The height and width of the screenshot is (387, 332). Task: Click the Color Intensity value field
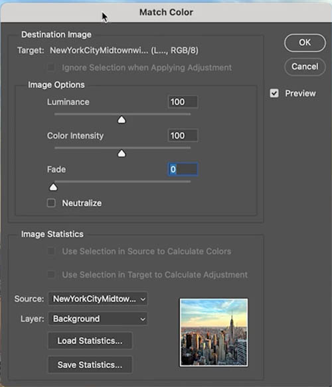tap(183, 135)
